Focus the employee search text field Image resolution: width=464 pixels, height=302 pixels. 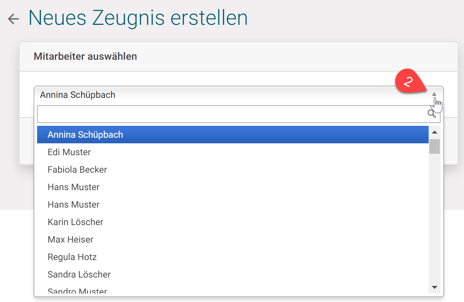pos(231,114)
